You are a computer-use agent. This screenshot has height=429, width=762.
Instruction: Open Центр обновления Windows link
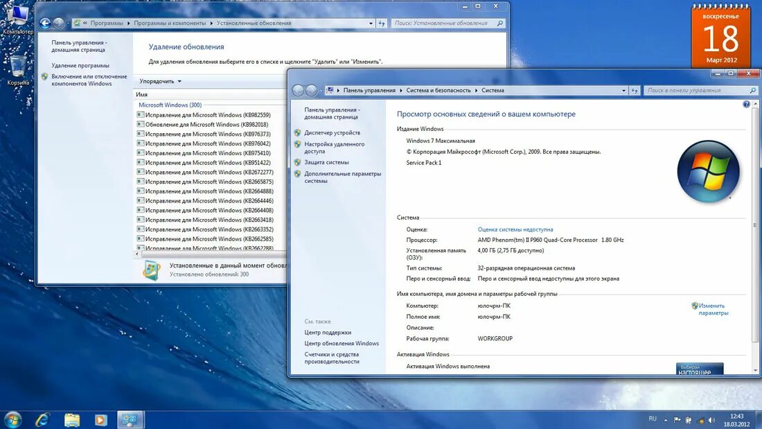pyautogui.click(x=342, y=343)
